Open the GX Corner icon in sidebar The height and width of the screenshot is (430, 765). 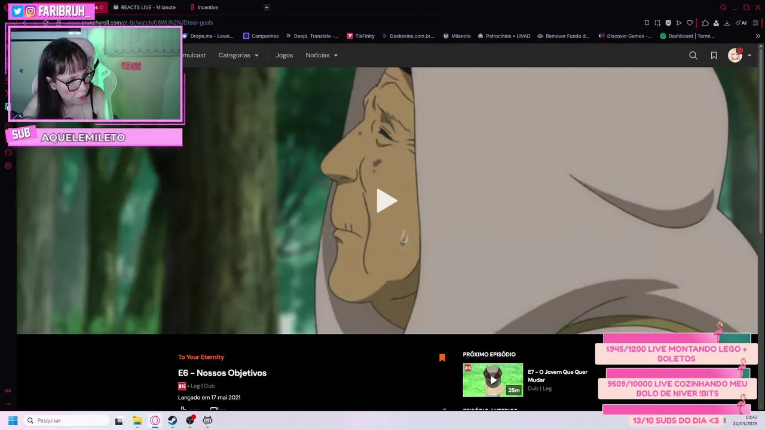pyautogui.click(x=8, y=391)
